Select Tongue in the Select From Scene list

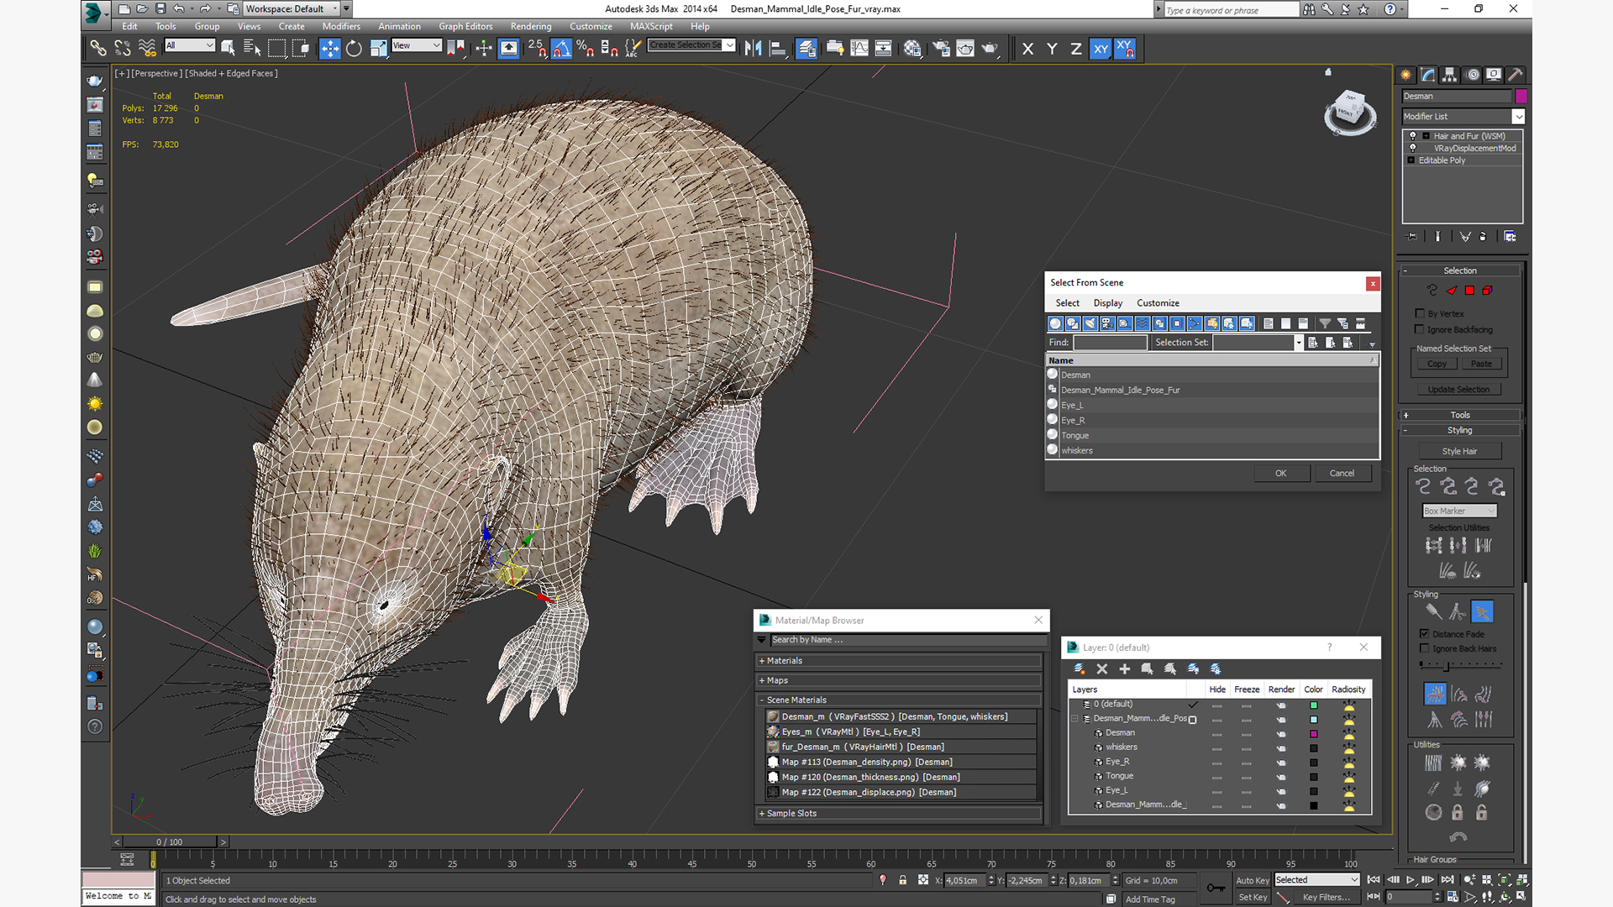[1211, 436]
